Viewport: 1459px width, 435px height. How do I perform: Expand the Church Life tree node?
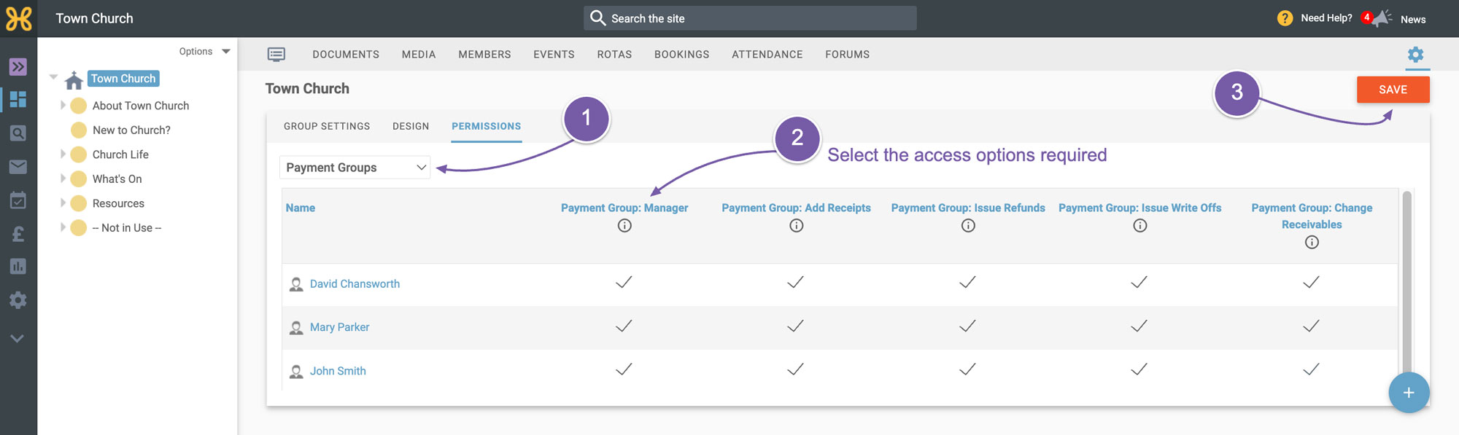(x=63, y=154)
